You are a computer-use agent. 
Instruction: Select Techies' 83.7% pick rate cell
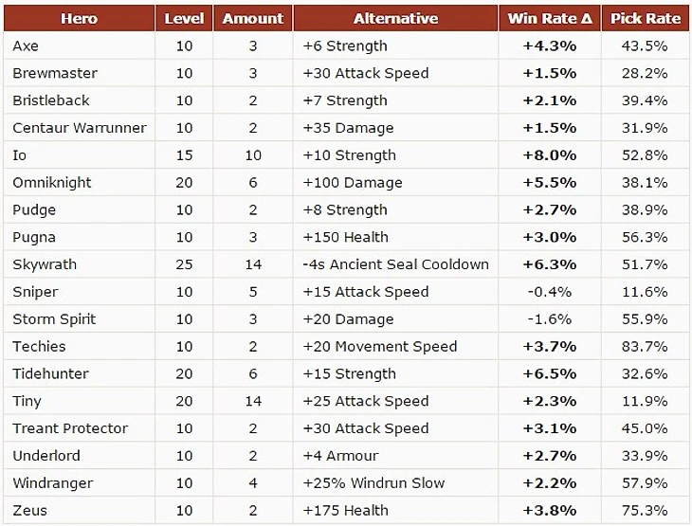click(x=646, y=347)
